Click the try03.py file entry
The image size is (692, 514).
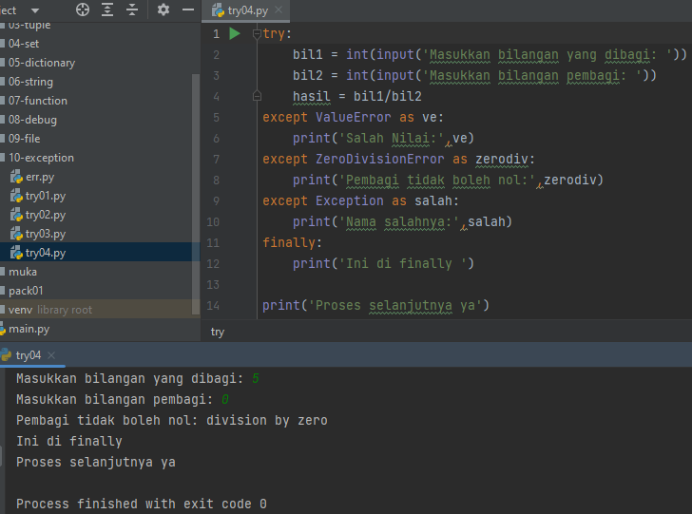coord(46,234)
